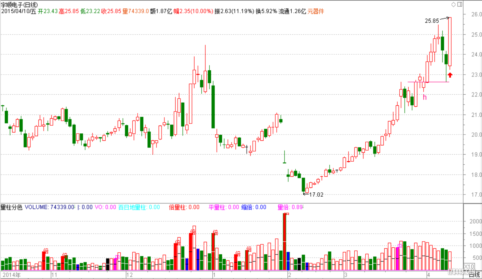Image resolution: width=482 pixels, height=279 pixels.
Task: Click the month 12 marker on time axis
Action: (130, 275)
